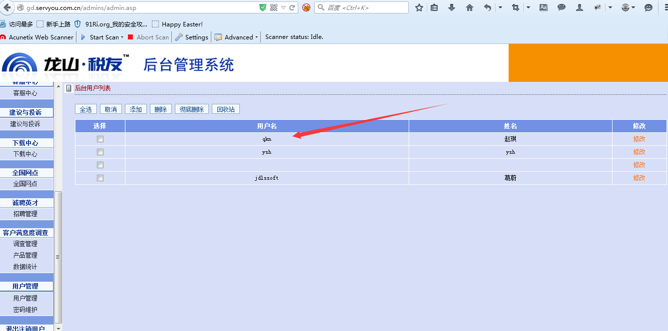The image size is (668, 331).
Task: Go back with the browser back arrow
Action: pyautogui.click(x=6, y=7)
